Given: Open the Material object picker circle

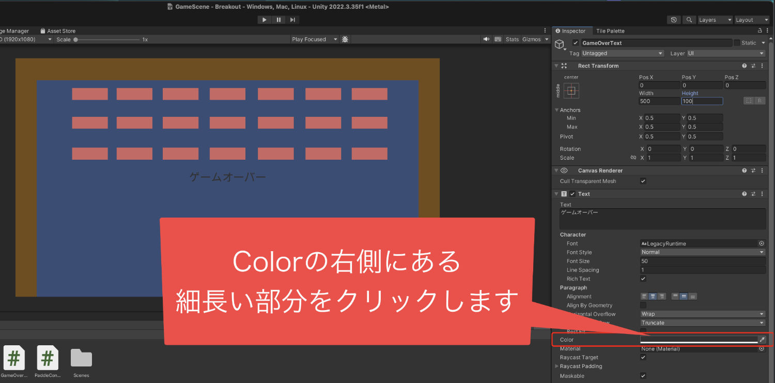Looking at the screenshot, I should (762, 349).
